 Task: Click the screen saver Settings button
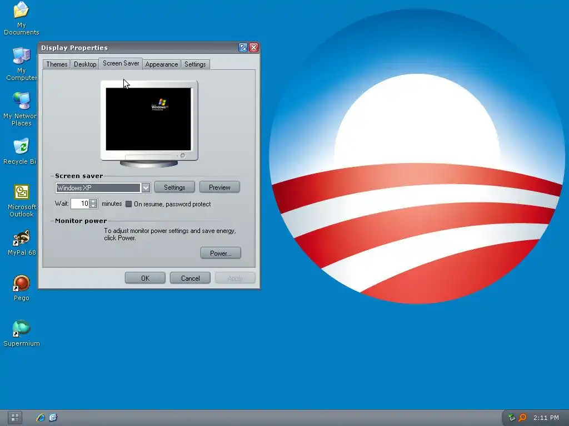pos(174,187)
